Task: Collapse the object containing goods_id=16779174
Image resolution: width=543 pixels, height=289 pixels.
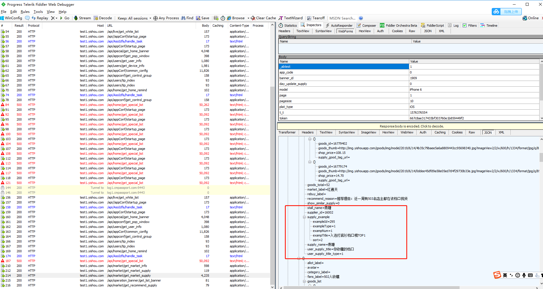Action: coord(310,162)
